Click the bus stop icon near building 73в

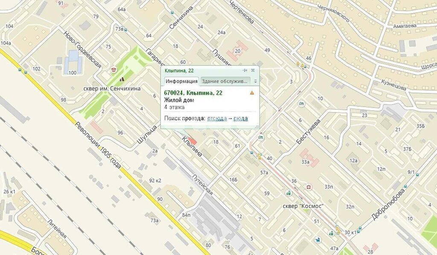pyautogui.click(x=125, y=29)
